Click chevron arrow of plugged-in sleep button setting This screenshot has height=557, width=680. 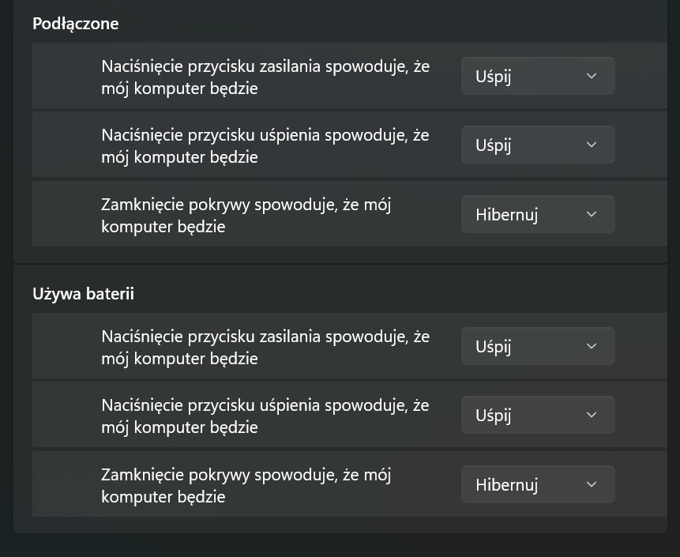coord(592,145)
